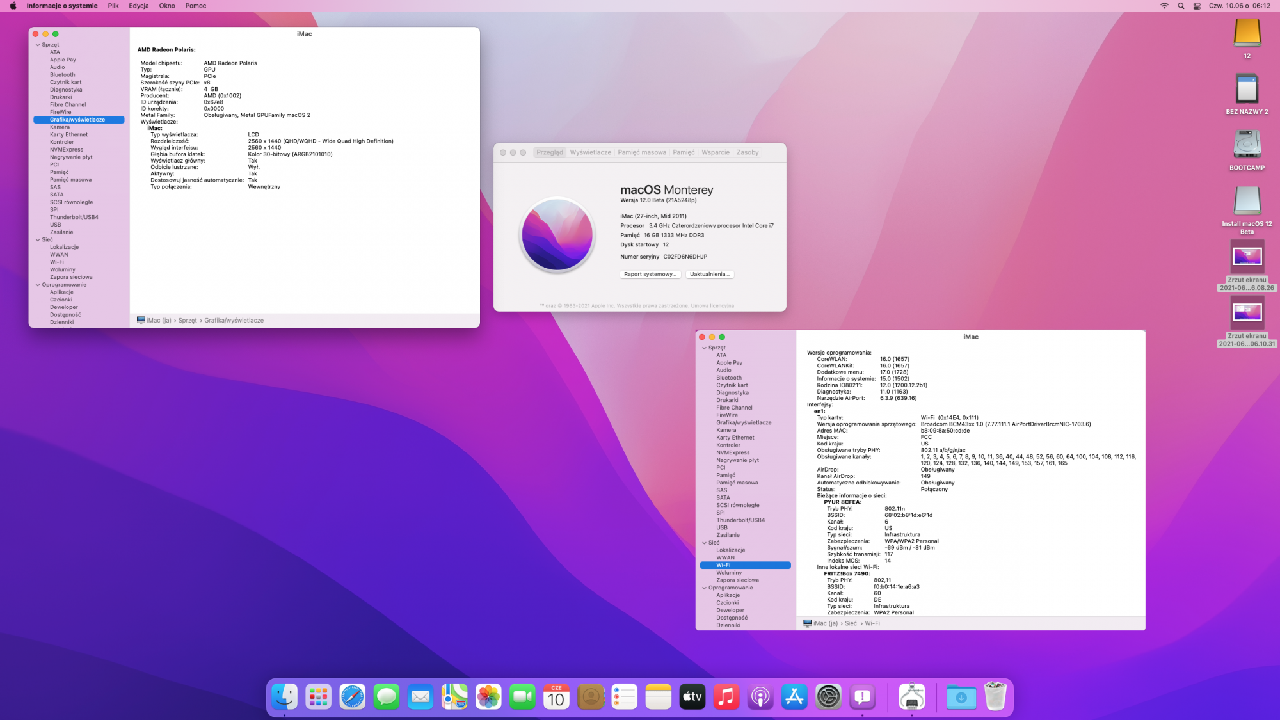Viewport: 1280px width, 720px height.
Task: Open BOOTCAMP drive on desktop
Action: [x=1247, y=145]
